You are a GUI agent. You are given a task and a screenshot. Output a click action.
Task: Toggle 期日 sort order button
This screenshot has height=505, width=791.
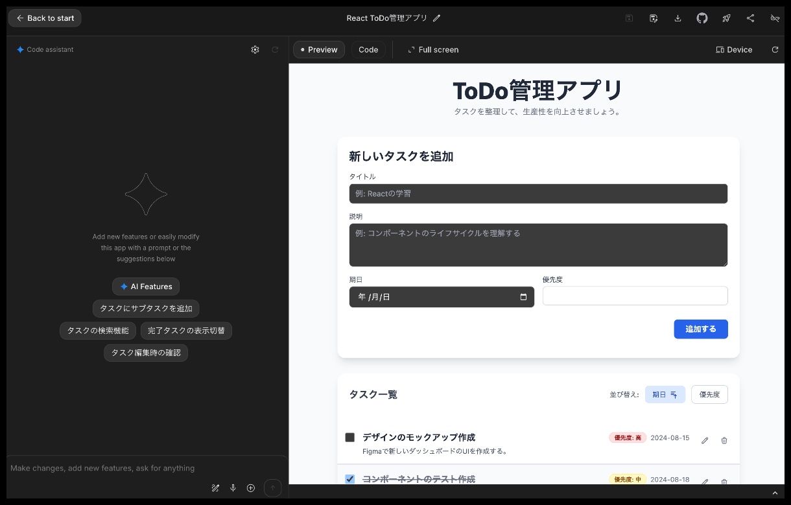pyautogui.click(x=665, y=394)
